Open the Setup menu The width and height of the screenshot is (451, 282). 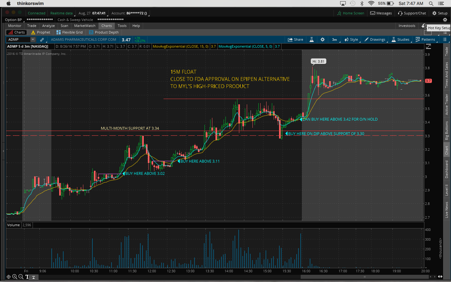click(x=440, y=13)
